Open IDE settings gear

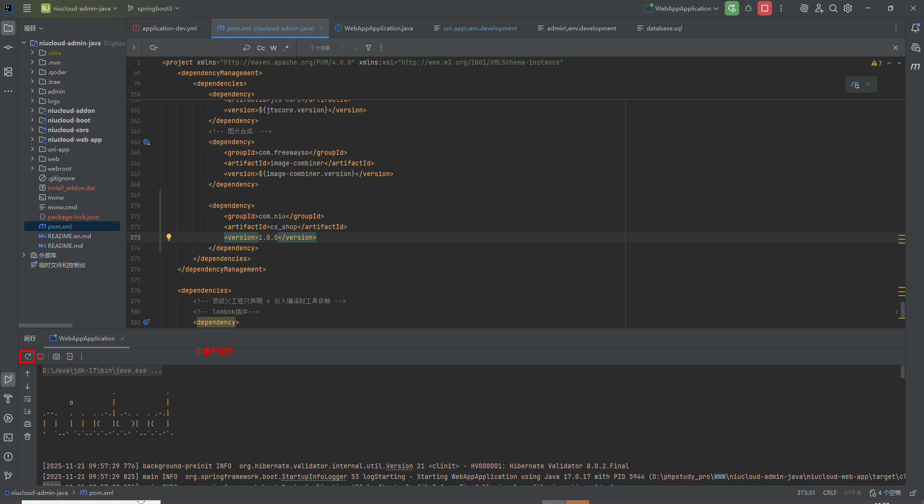pos(848,9)
